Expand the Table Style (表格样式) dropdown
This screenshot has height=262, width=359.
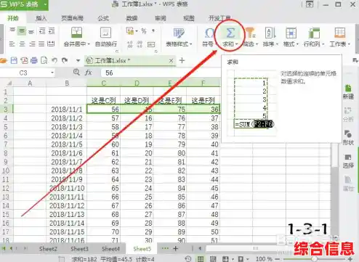pos(191,44)
